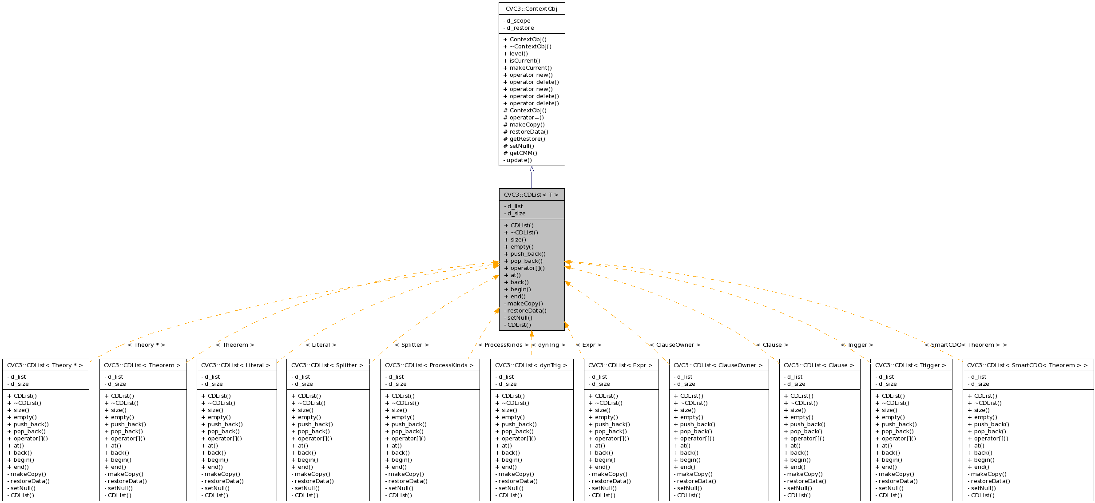Open CVC3::CDList< dynTrig > class

tap(532, 365)
